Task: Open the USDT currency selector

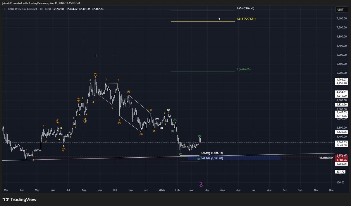Action: (x=340, y=10)
